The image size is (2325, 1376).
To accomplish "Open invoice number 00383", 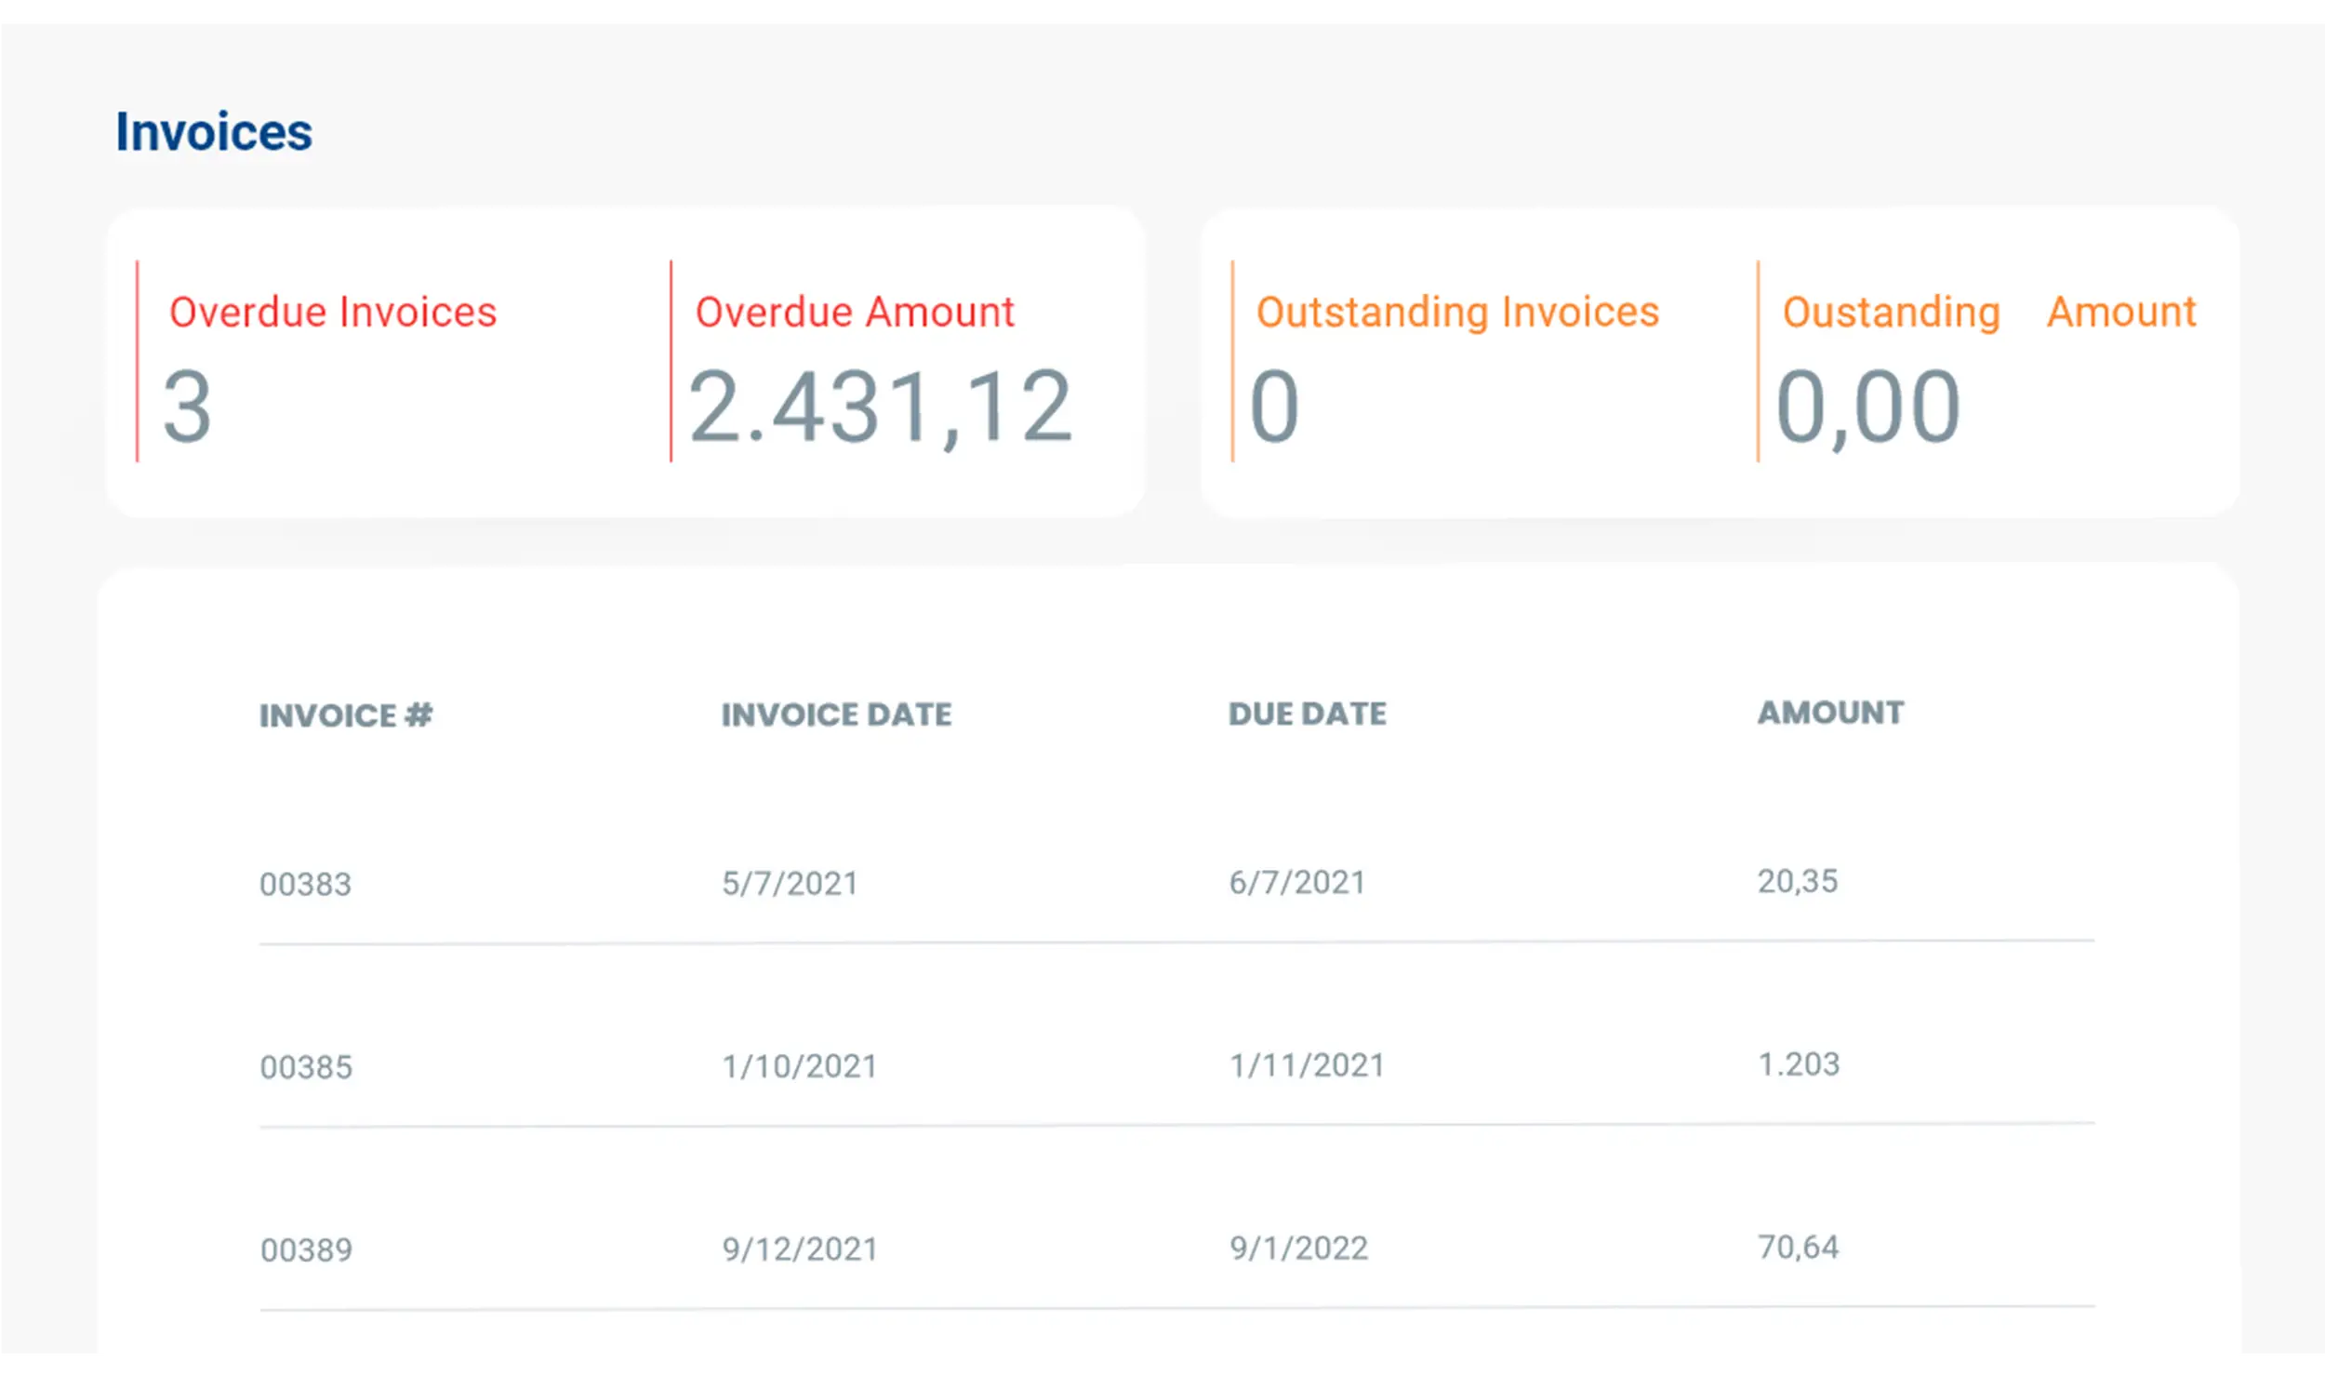I will [x=306, y=884].
